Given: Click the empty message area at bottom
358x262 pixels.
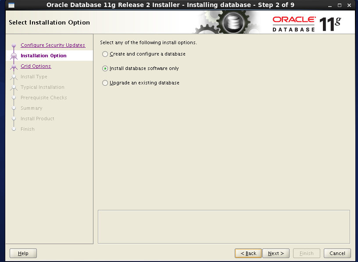Looking at the screenshot, I should [224, 227].
